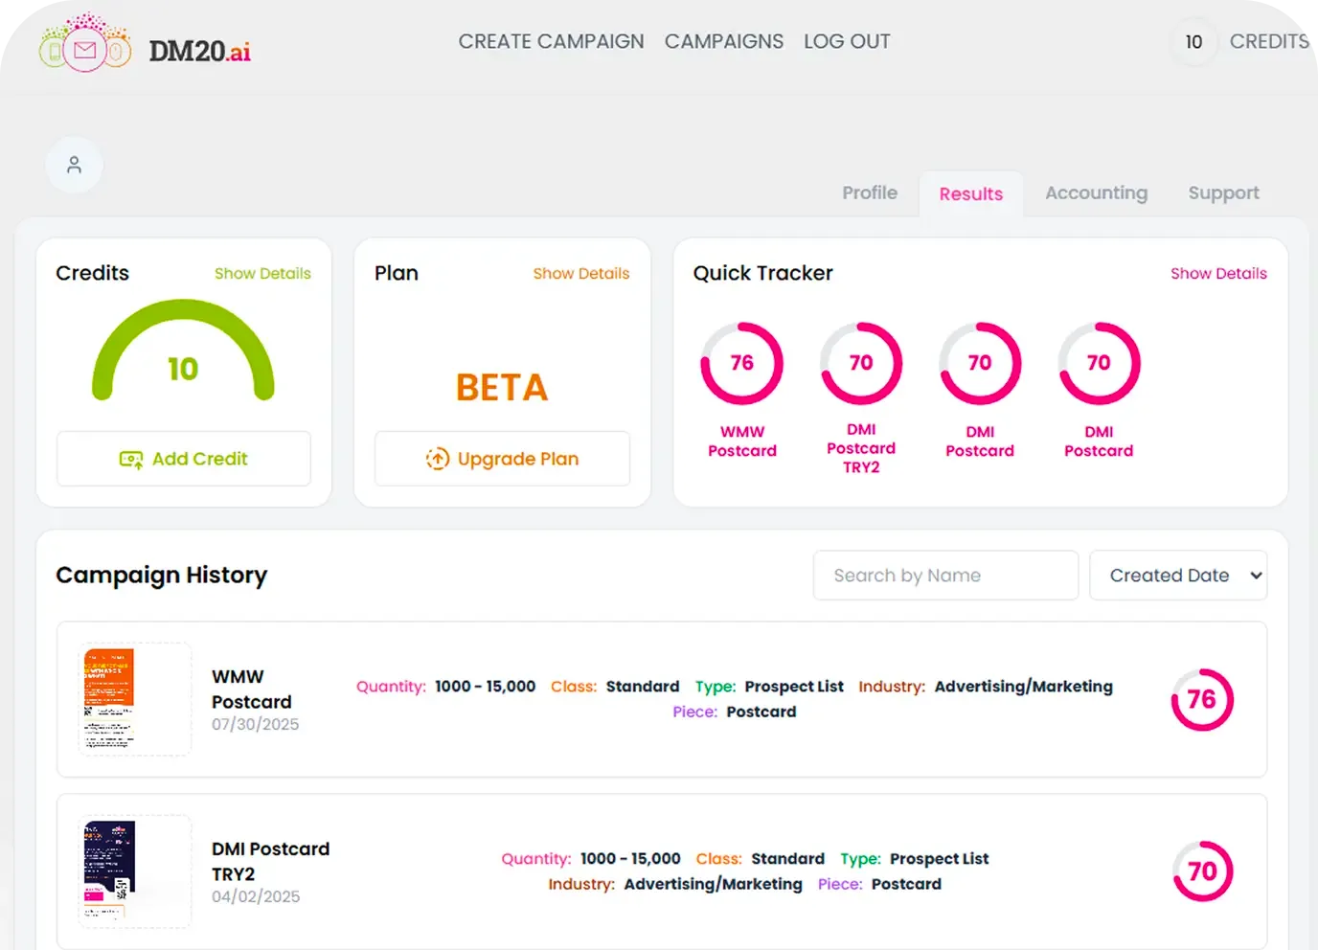Open the user profile avatar icon
This screenshot has width=1318, height=950.
[x=74, y=165]
